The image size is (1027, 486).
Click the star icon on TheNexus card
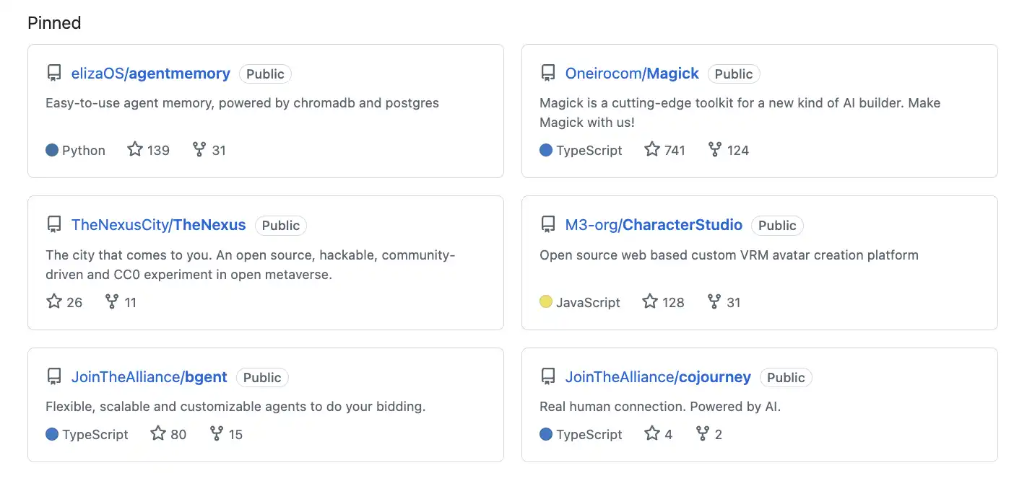click(53, 301)
